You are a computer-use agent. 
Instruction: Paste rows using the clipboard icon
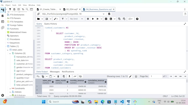pos(51,76)
